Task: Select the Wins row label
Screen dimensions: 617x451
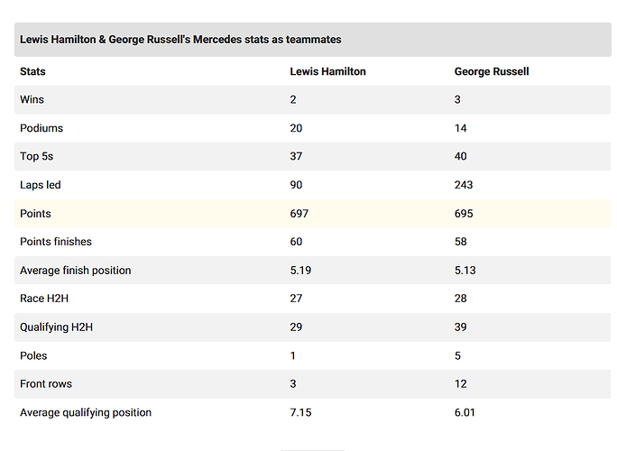Action: pos(32,99)
